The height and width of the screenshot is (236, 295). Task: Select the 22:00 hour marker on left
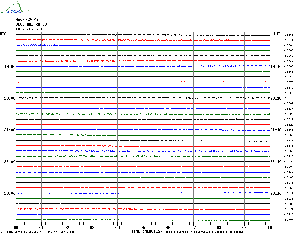pyautogui.click(x=10, y=162)
